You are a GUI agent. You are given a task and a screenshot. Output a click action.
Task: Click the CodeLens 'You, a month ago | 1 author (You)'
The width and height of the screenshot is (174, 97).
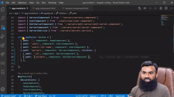tap(33, 73)
